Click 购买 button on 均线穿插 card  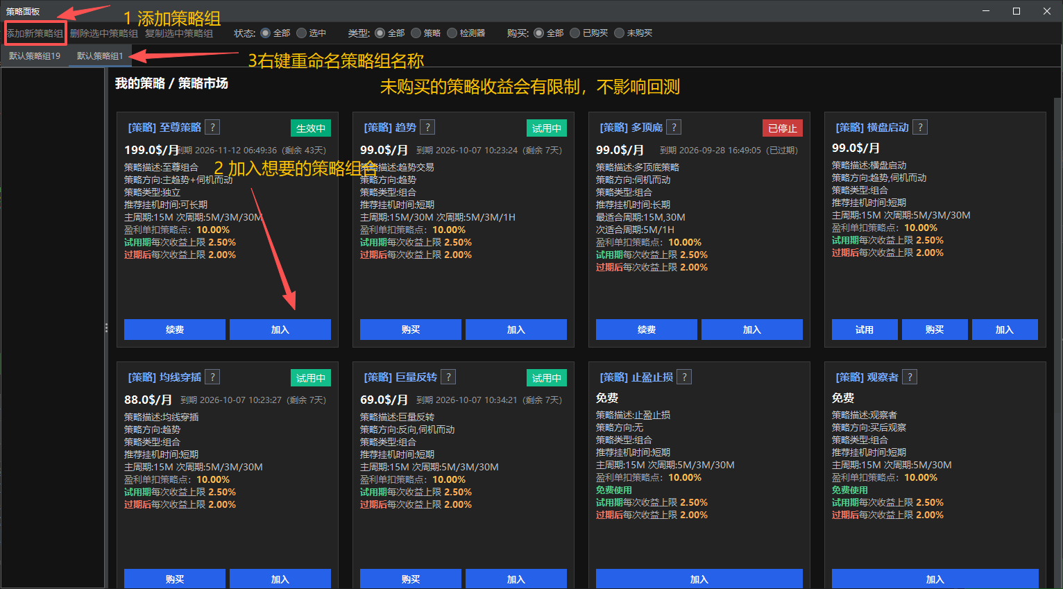click(x=175, y=579)
